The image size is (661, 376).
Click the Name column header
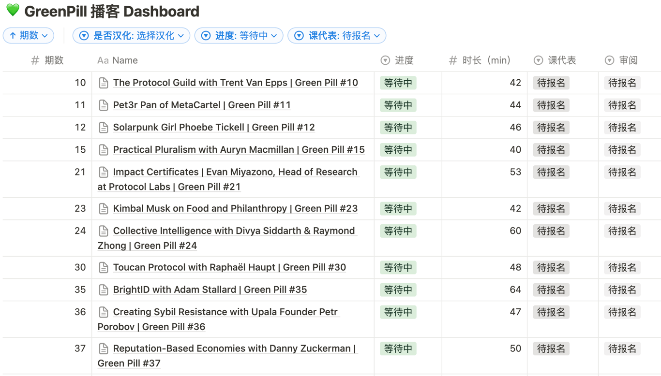[118, 60]
